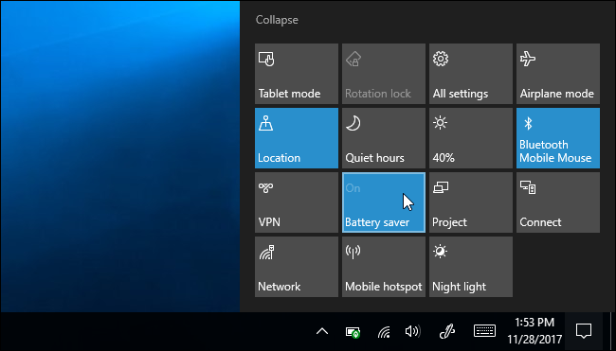This screenshot has width=616, height=351.
Task: Open All settings gear tile
Action: (x=471, y=74)
